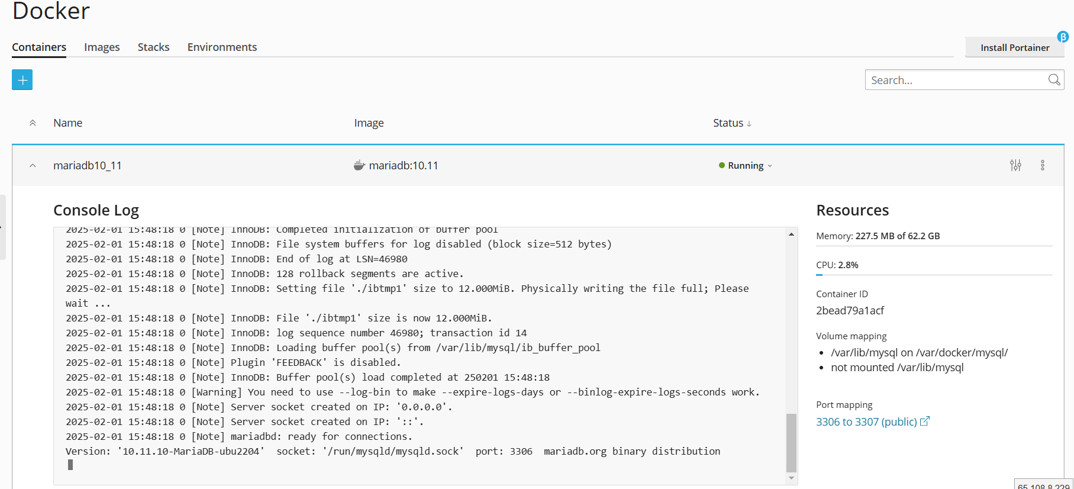Image resolution: width=1074 pixels, height=489 pixels.
Task: Open the 3306 to 3307 (public) link
Action: click(x=866, y=422)
